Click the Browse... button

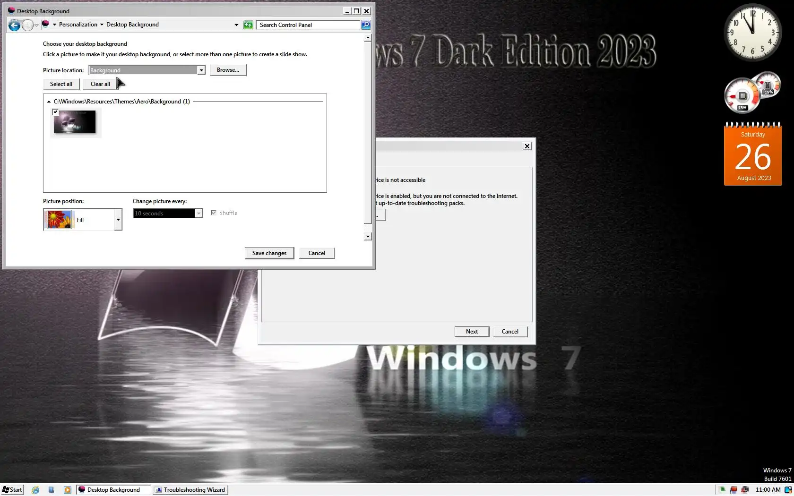point(228,70)
